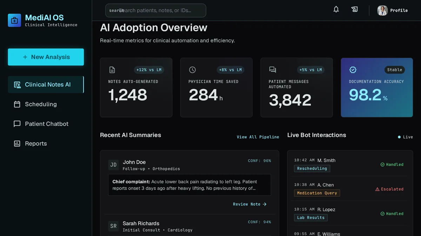Click Escalated warning status for A. Chen
Screen dimensions: 421x236
coord(389,189)
